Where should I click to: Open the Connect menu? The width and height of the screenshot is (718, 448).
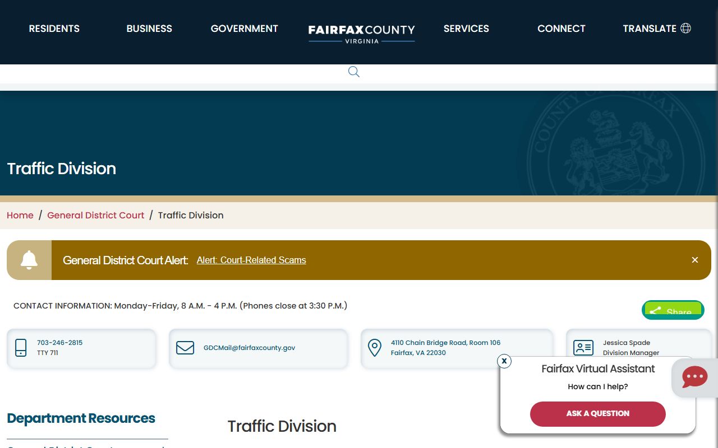coord(561,29)
